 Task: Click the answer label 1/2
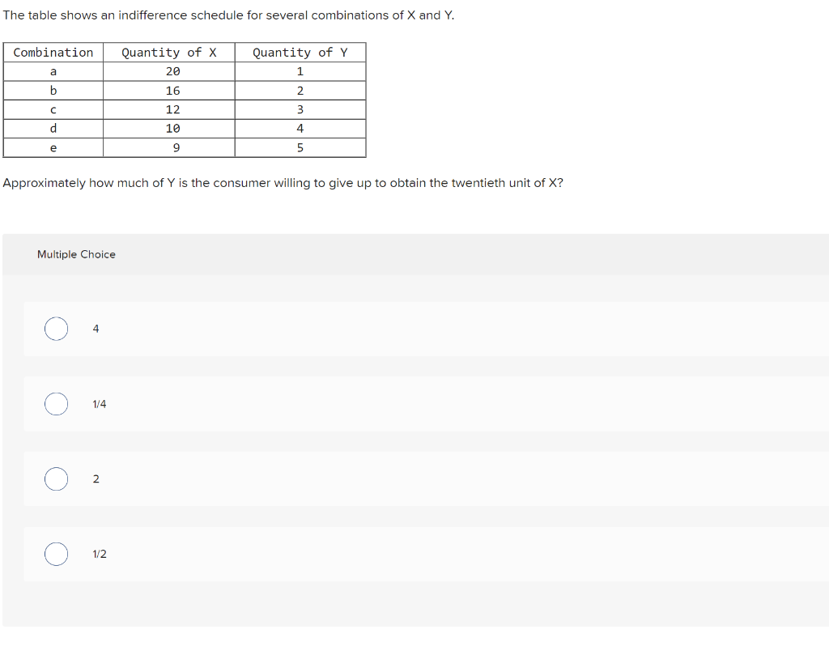tap(99, 554)
